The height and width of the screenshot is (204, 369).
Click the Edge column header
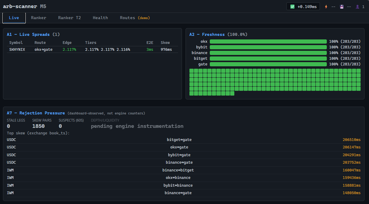tap(67, 43)
